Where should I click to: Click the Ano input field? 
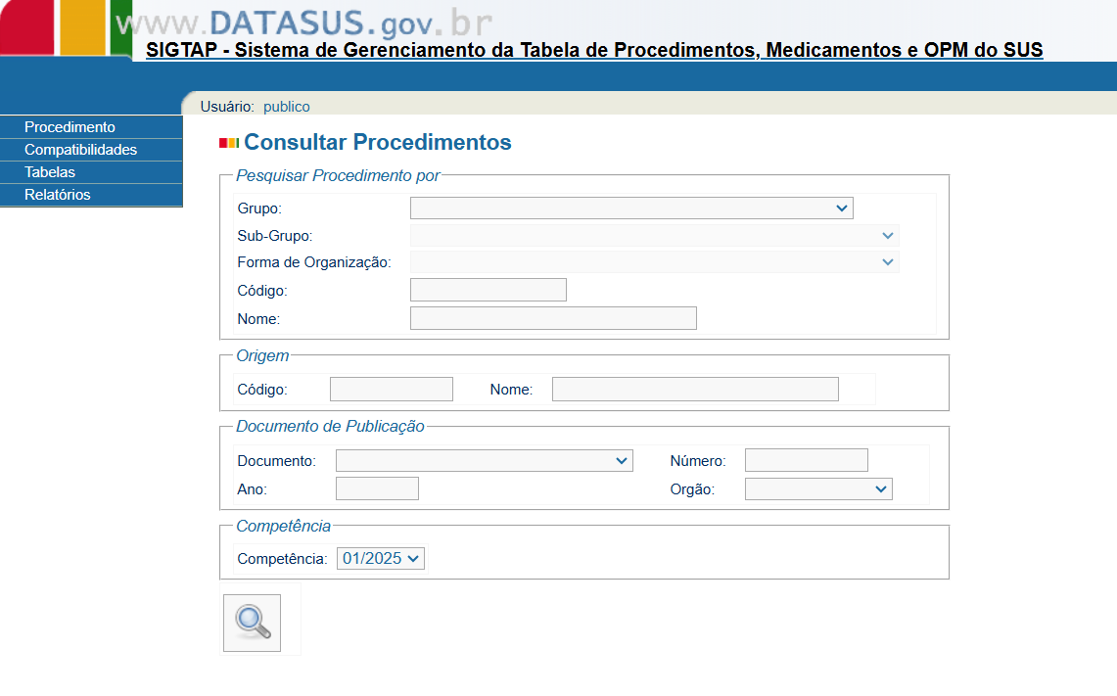point(377,489)
